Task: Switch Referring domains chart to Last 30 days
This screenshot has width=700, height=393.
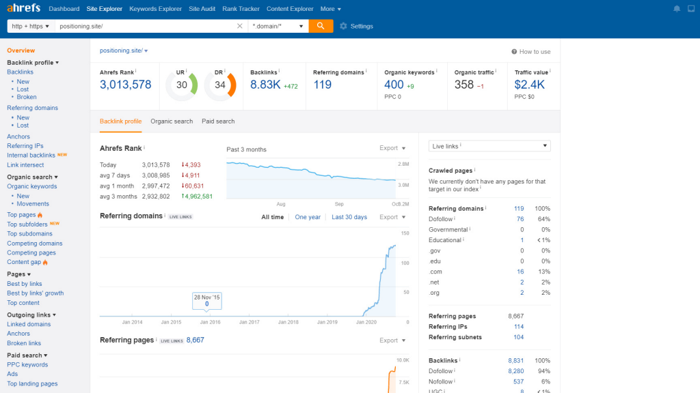Action: (x=349, y=217)
